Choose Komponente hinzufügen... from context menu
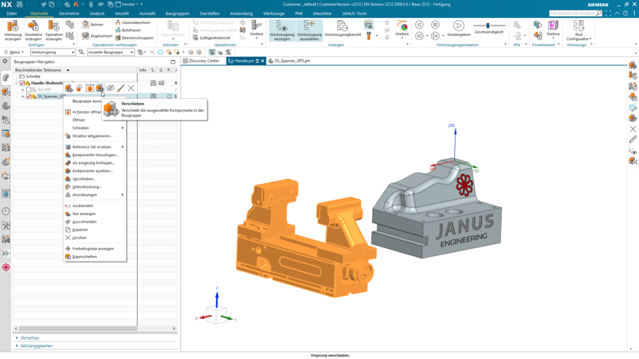 [x=95, y=155]
